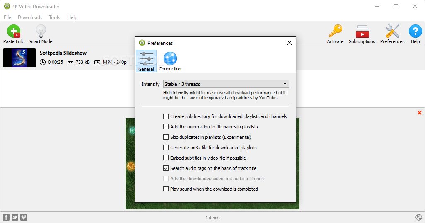Open the Twitter icon in status bar
The width and height of the screenshot is (425, 223).
[x=15, y=217]
